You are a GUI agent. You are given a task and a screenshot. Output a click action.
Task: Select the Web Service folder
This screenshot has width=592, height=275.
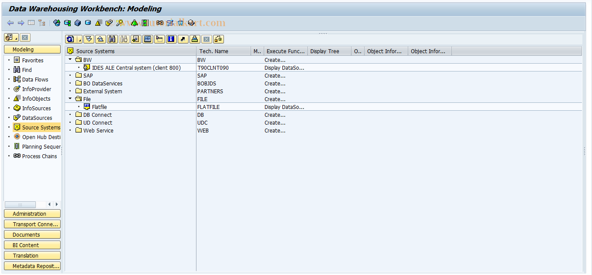point(94,130)
